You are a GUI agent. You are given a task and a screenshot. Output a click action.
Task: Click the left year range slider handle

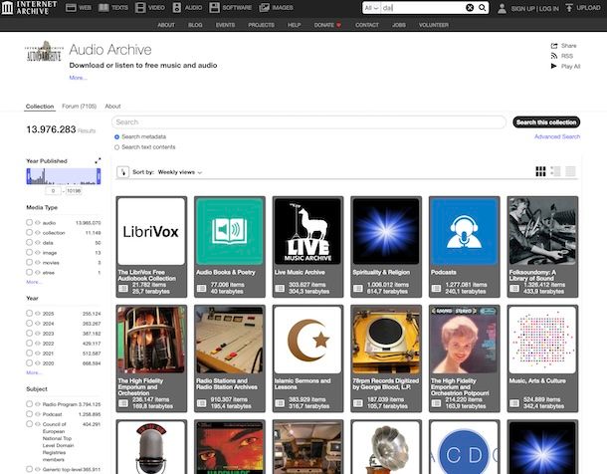tap(28, 176)
